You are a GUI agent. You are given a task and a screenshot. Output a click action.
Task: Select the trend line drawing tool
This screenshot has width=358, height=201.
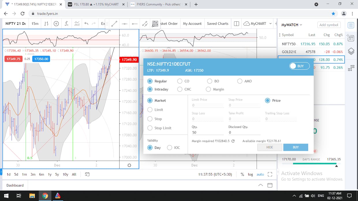pos(114,24)
